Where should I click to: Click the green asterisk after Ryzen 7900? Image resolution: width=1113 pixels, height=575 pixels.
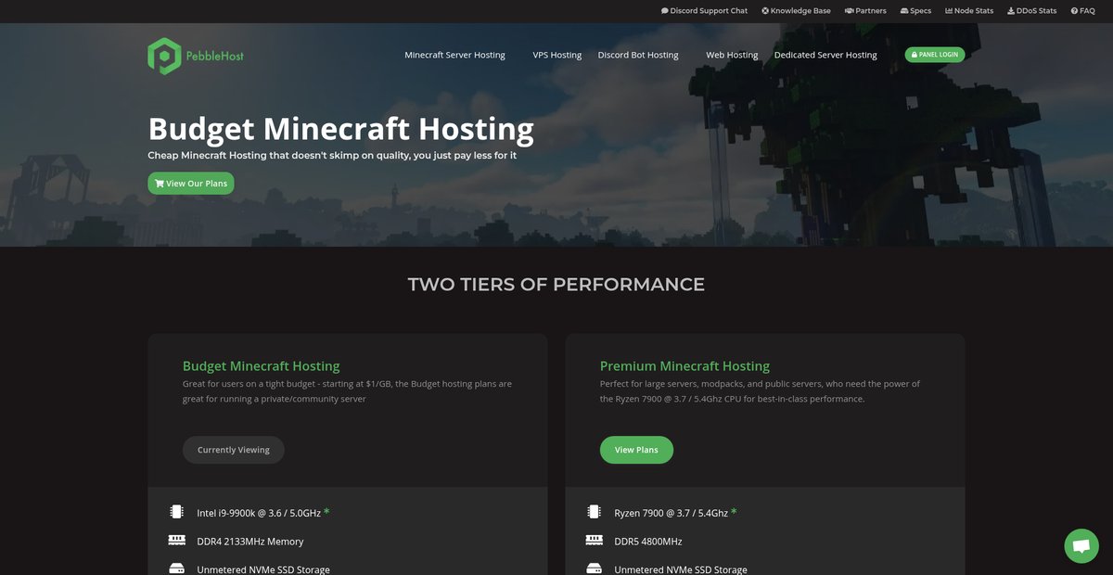(x=735, y=512)
